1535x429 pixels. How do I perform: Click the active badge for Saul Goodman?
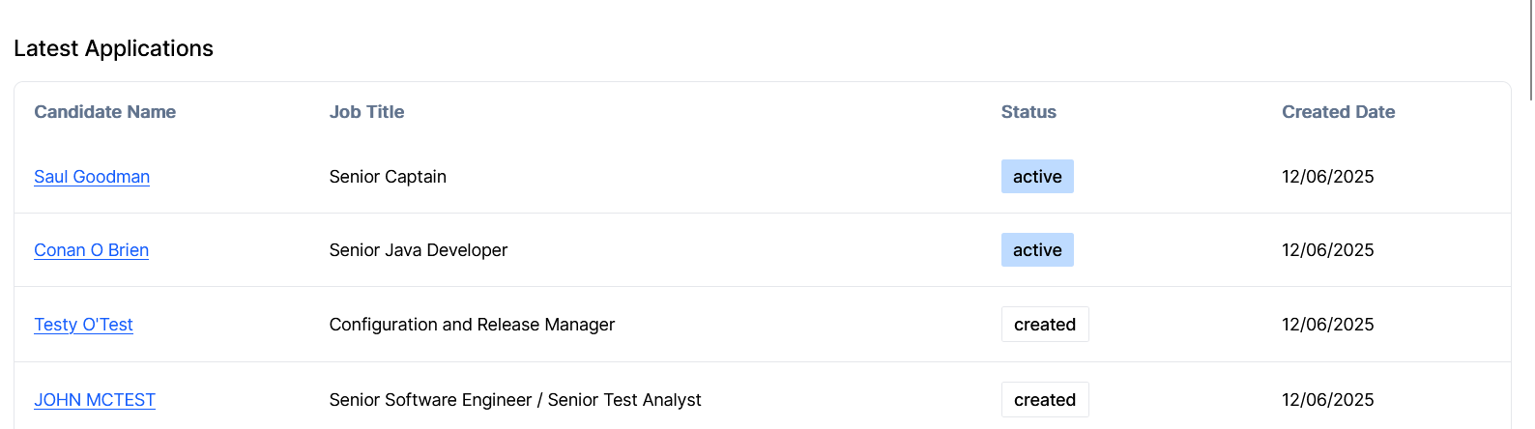click(x=1037, y=177)
